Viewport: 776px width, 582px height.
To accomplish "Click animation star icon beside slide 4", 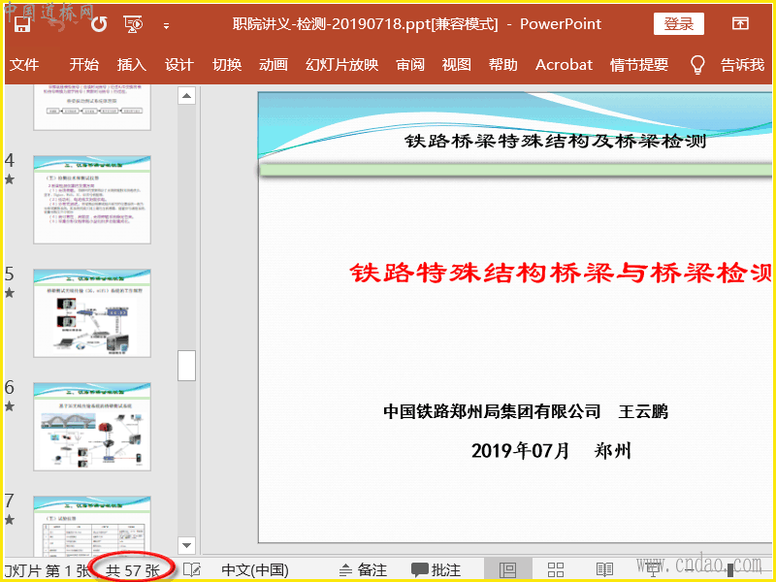I will (10, 179).
